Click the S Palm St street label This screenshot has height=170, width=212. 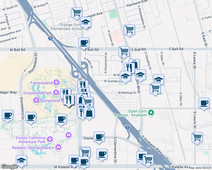[88, 63]
